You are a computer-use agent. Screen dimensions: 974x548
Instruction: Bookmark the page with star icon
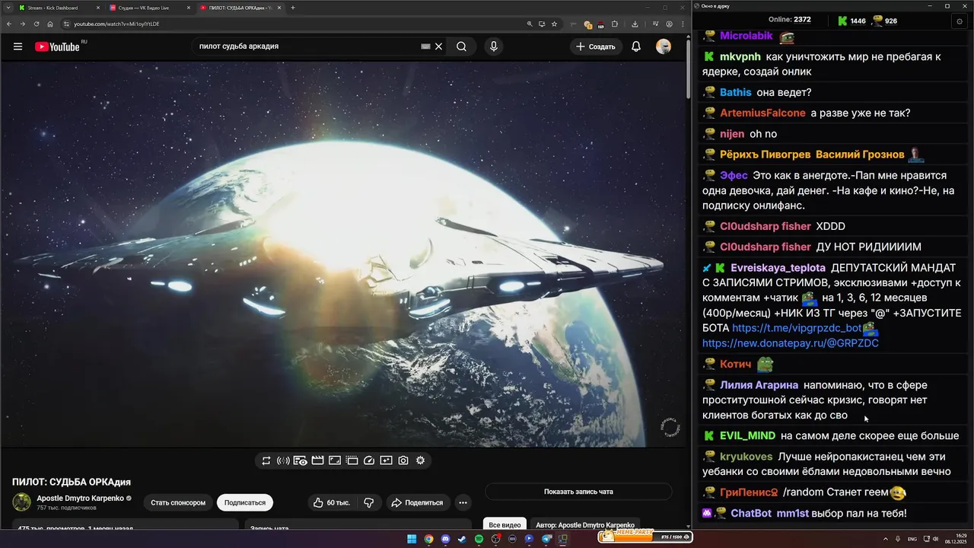pyautogui.click(x=553, y=24)
